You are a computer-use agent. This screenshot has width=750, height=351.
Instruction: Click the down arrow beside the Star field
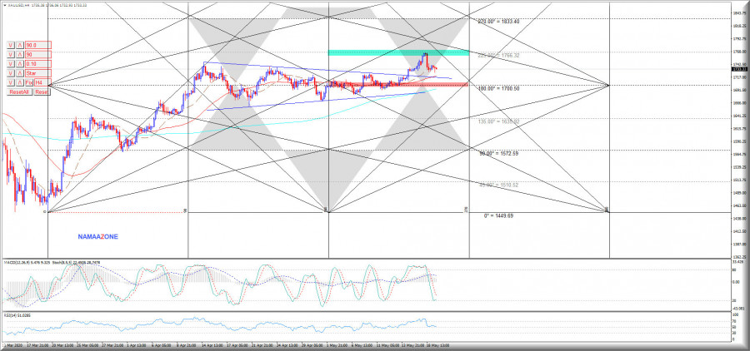pos(11,73)
